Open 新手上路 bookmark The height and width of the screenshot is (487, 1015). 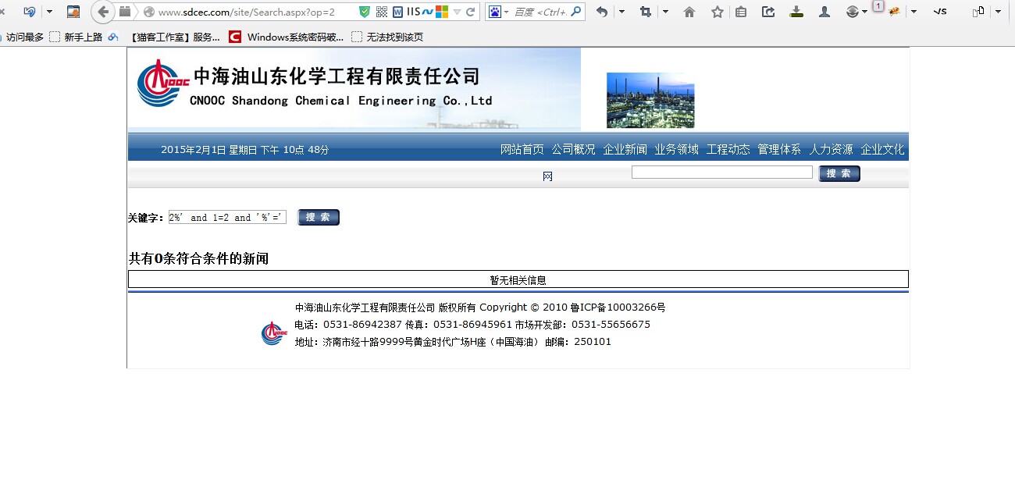76,37
